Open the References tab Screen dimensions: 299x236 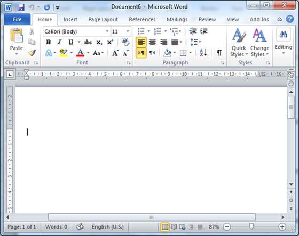point(142,19)
